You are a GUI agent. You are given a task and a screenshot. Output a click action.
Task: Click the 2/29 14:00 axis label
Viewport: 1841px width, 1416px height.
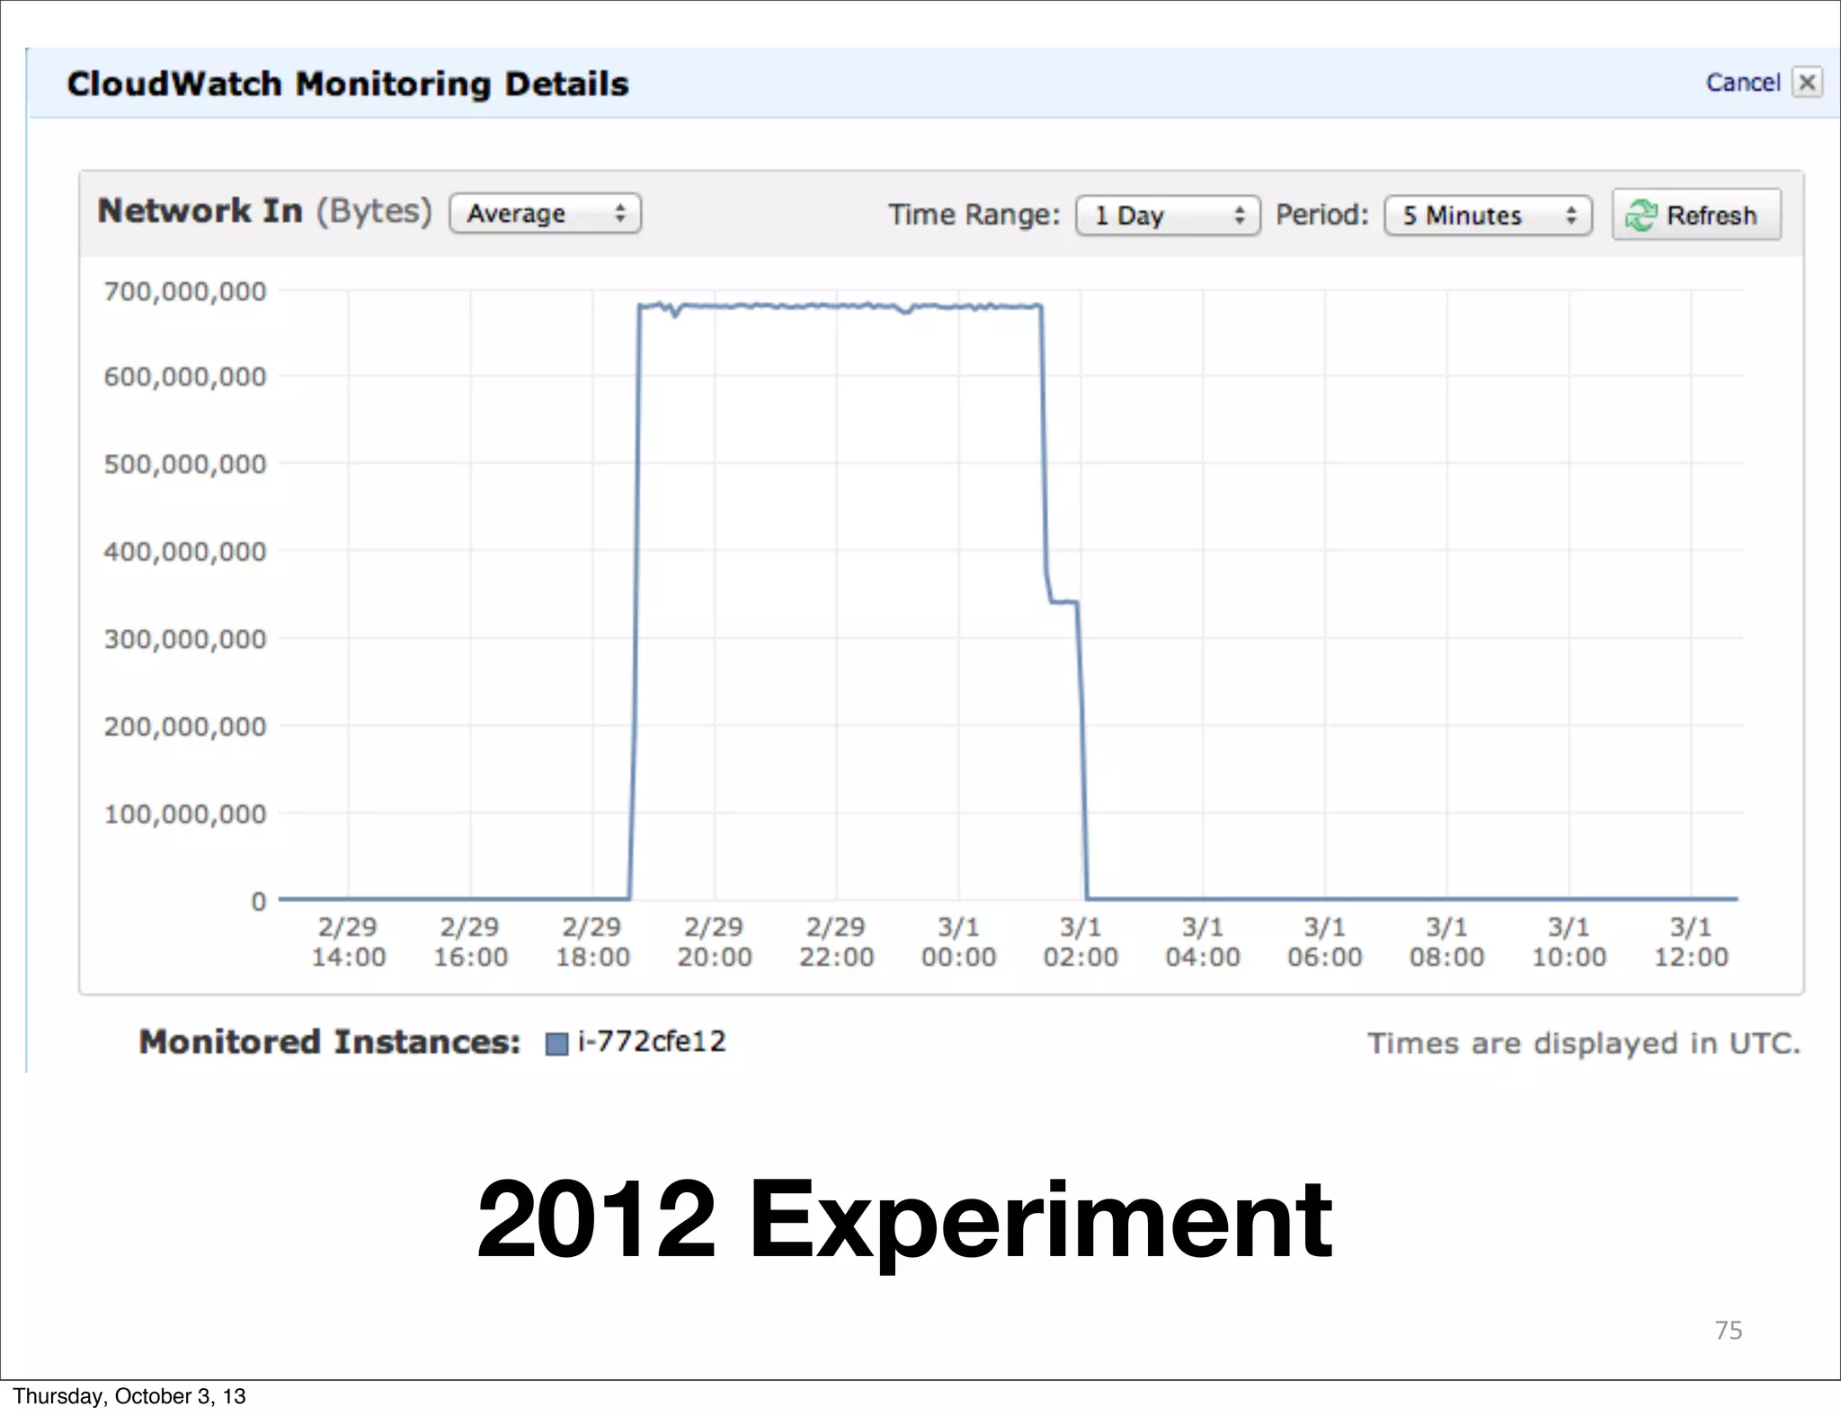point(349,942)
